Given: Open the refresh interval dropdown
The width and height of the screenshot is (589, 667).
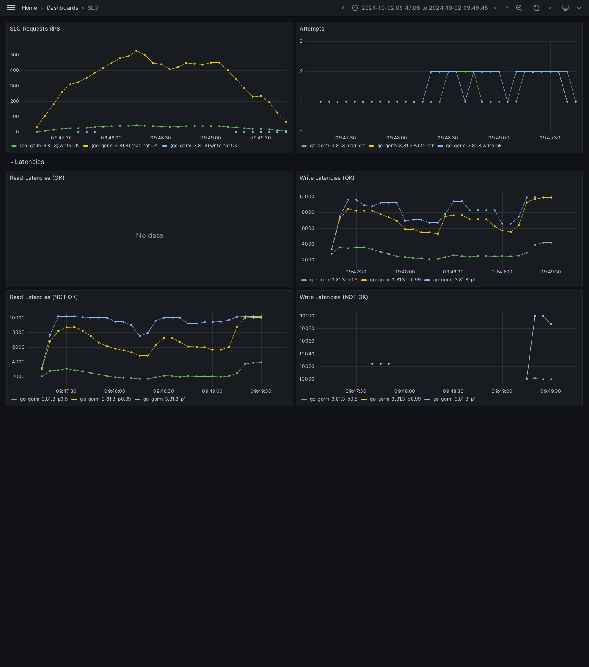Looking at the screenshot, I should pos(550,8).
